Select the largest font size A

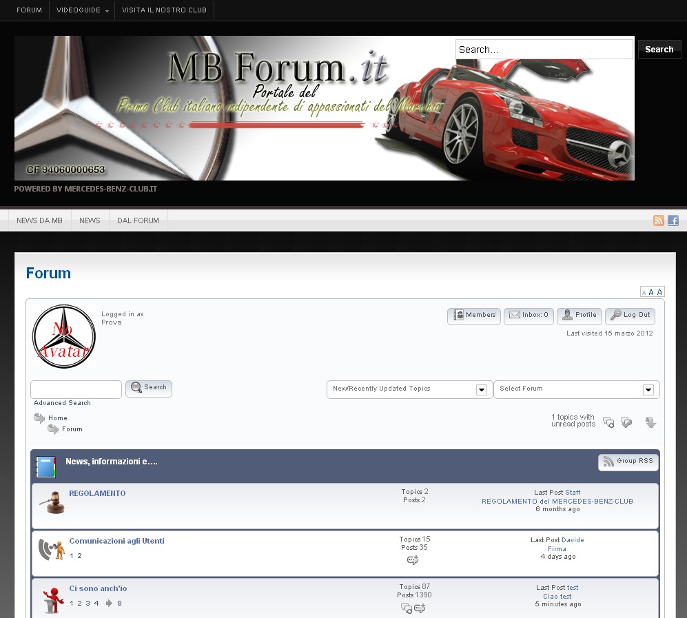pyautogui.click(x=659, y=291)
